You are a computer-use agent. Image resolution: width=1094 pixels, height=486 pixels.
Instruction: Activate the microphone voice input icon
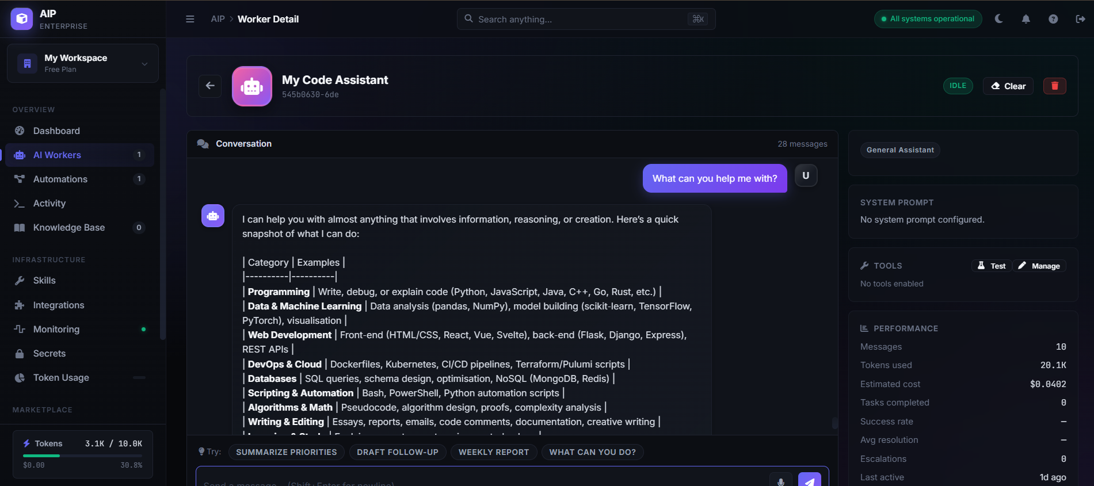pyautogui.click(x=780, y=480)
